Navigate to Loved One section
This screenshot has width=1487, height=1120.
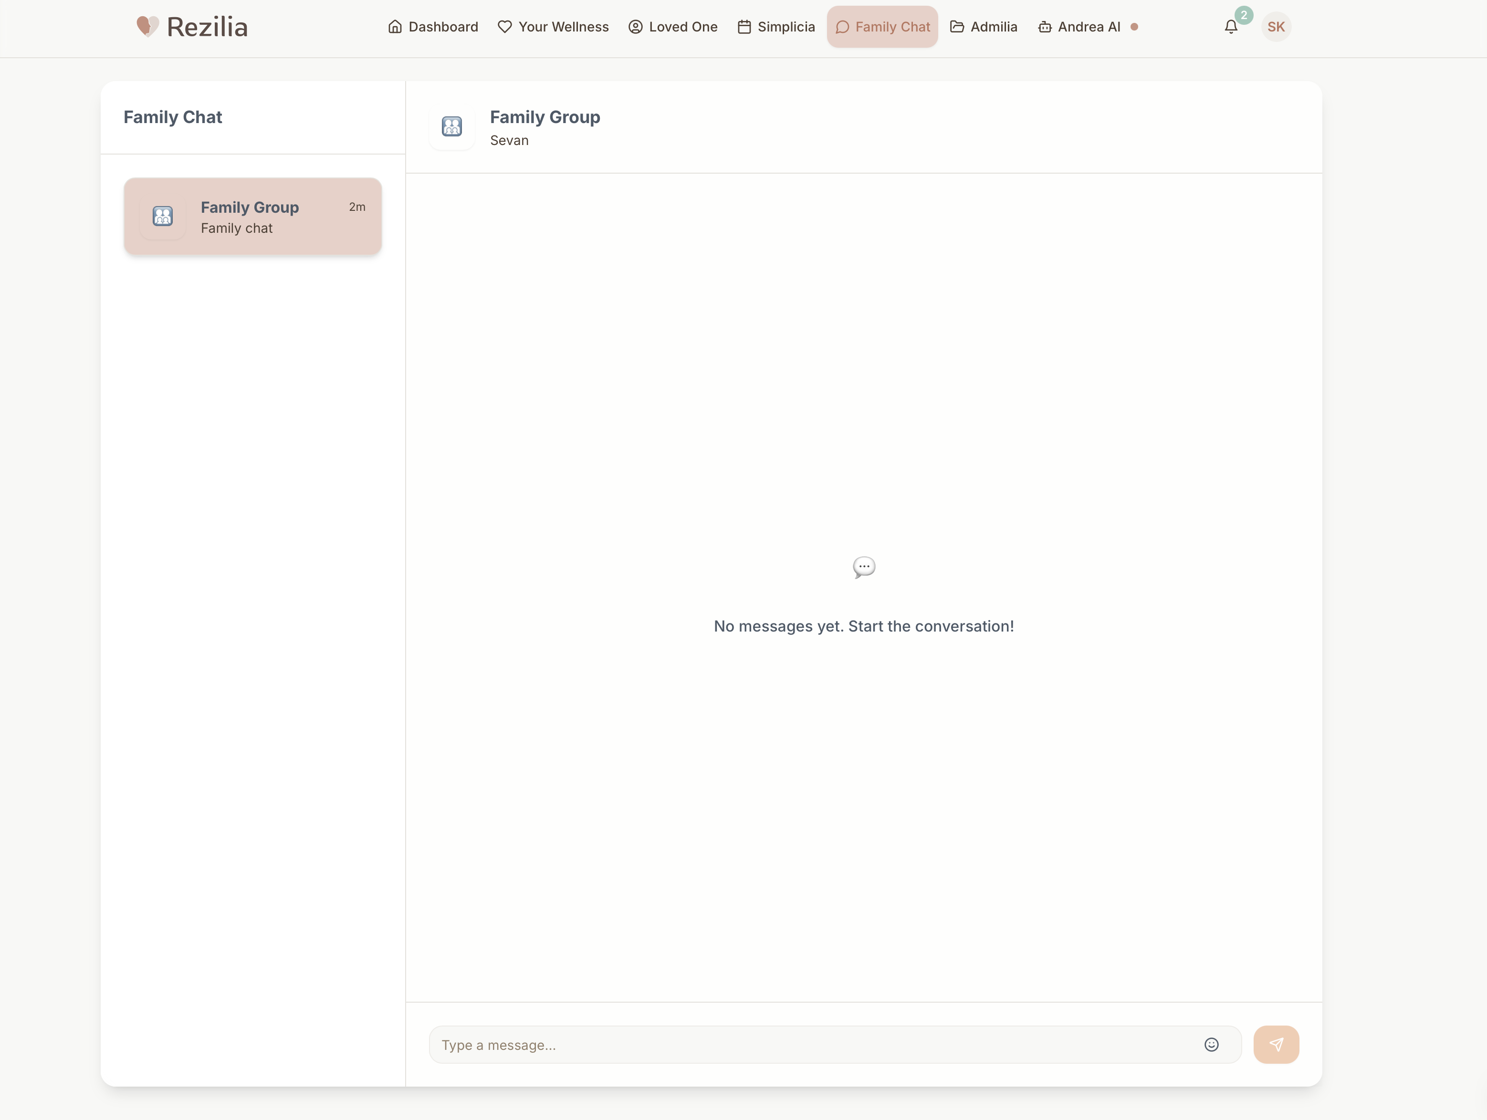(x=673, y=27)
